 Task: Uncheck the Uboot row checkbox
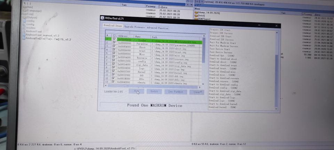click(114, 46)
